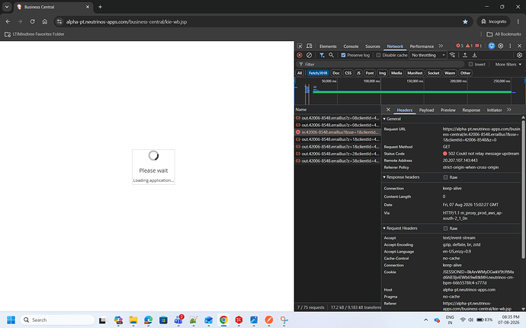Image resolution: width=526 pixels, height=328 pixels.
Task: Filter requests by Socket type
Action: [433, 73]
